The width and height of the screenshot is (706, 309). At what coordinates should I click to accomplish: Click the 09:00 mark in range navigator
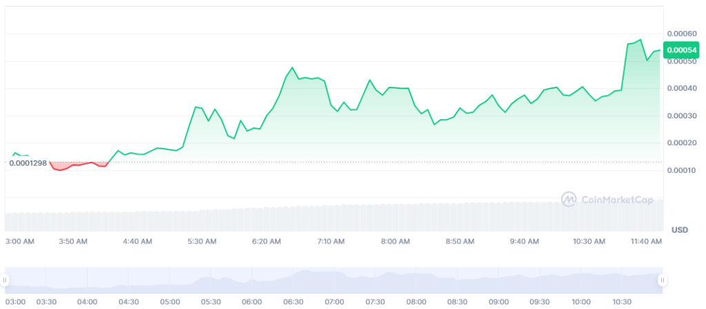(x=498, y=301)
